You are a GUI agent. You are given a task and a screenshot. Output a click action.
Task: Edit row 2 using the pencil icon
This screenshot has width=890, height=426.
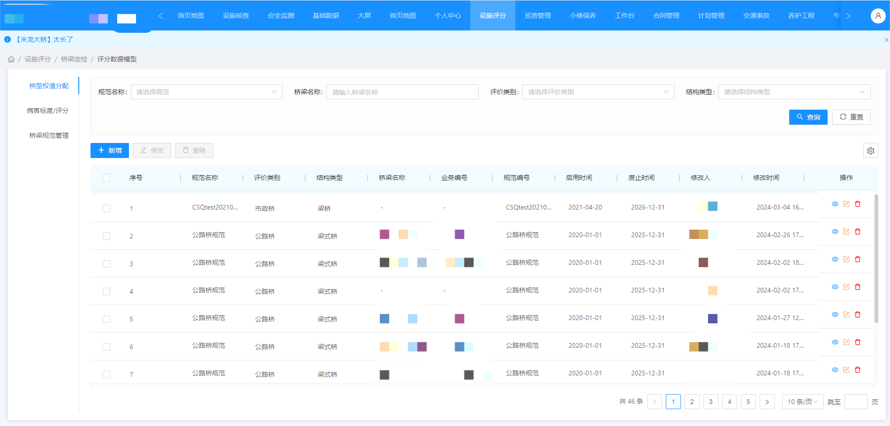click(846, 232)
